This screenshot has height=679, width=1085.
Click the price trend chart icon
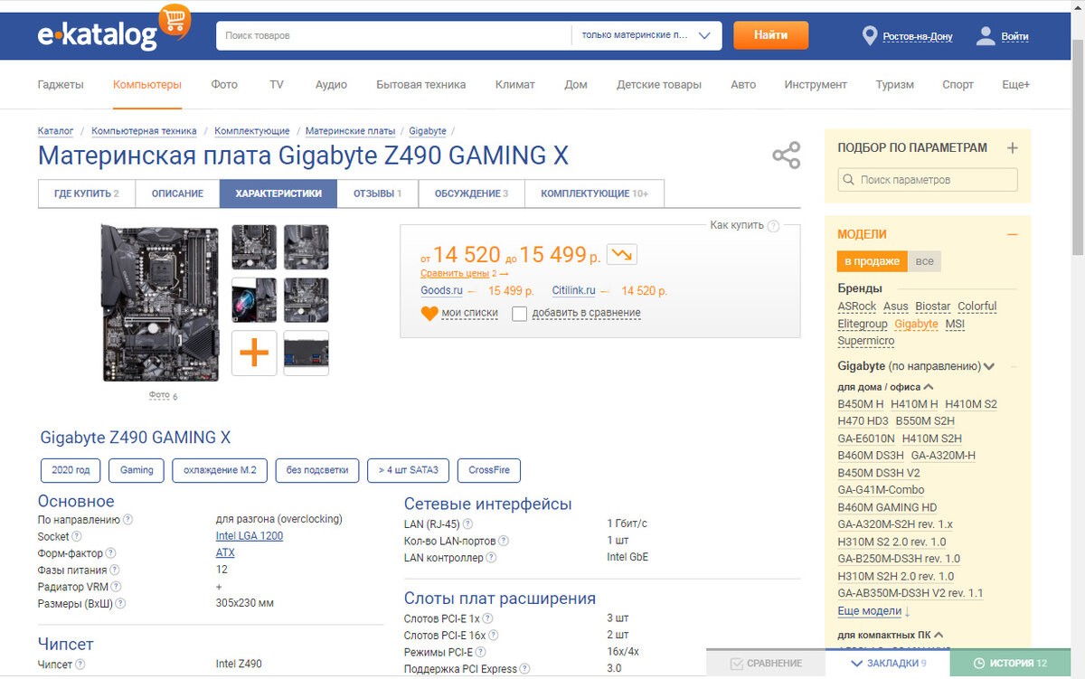click(621, 255)
